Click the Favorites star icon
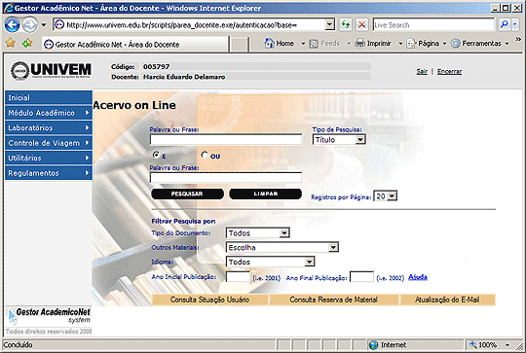 click(x=11, y=43)
